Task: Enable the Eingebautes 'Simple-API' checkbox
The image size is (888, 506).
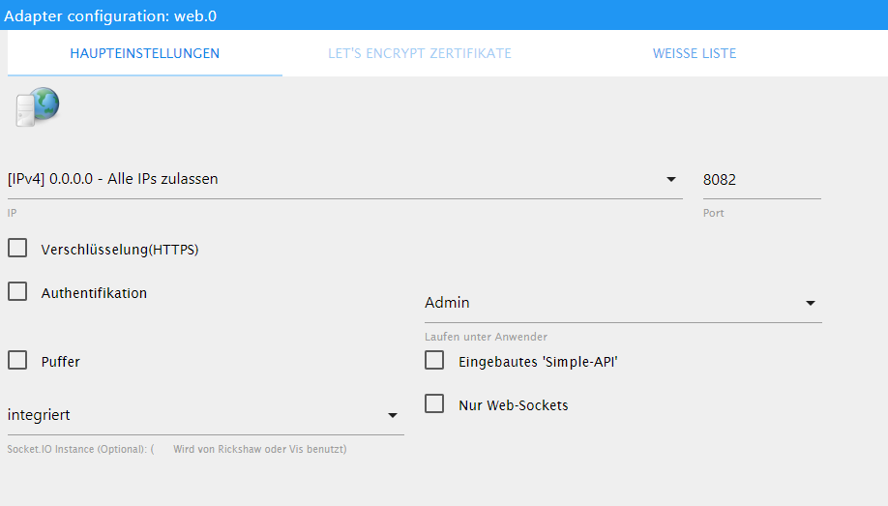Action: (434, 360)
